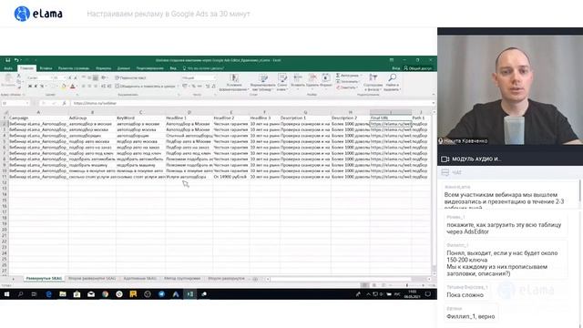Screen dimensions: 583x328
Task: Toggle Перенести текст wrap text
Action: click(x=130, y=78)
